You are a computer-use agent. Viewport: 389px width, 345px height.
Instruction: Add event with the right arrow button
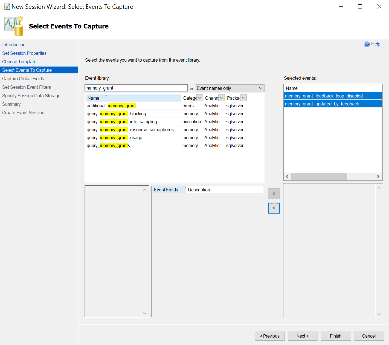click(274, 194)
